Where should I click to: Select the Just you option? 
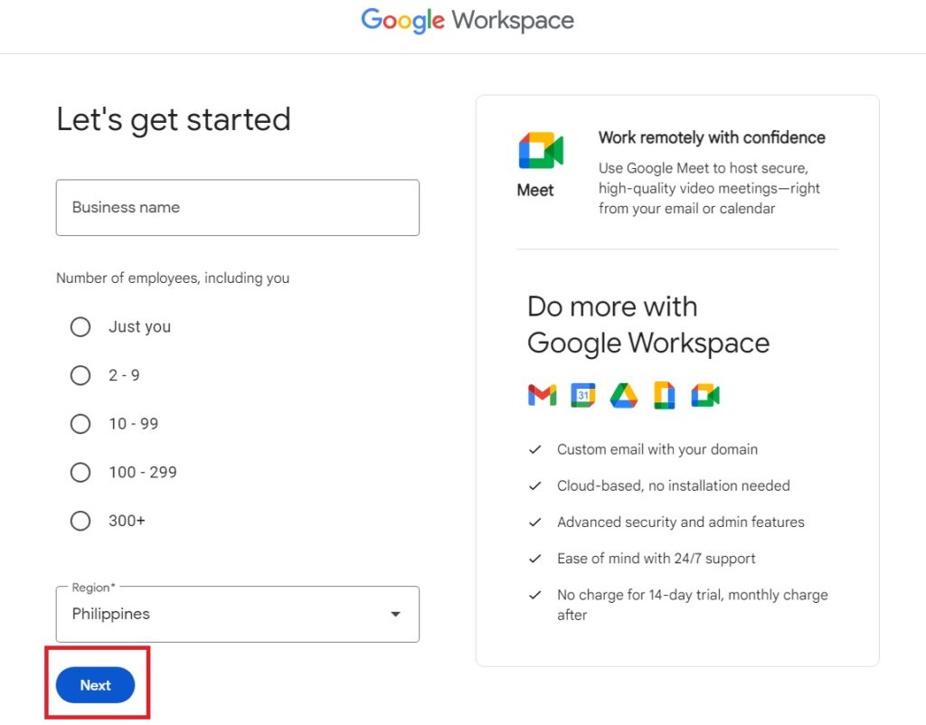point(80,326)
